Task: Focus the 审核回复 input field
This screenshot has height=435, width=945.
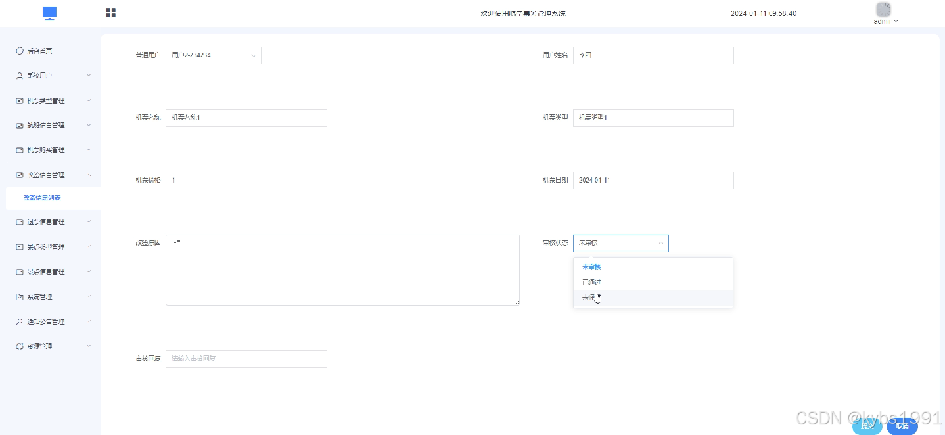Action: click(x=246, y=359)
